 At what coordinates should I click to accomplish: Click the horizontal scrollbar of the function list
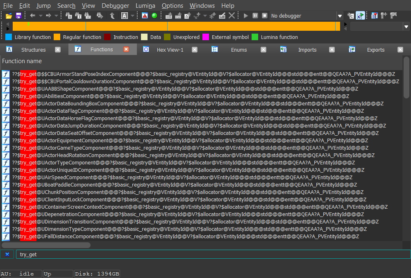46,245
